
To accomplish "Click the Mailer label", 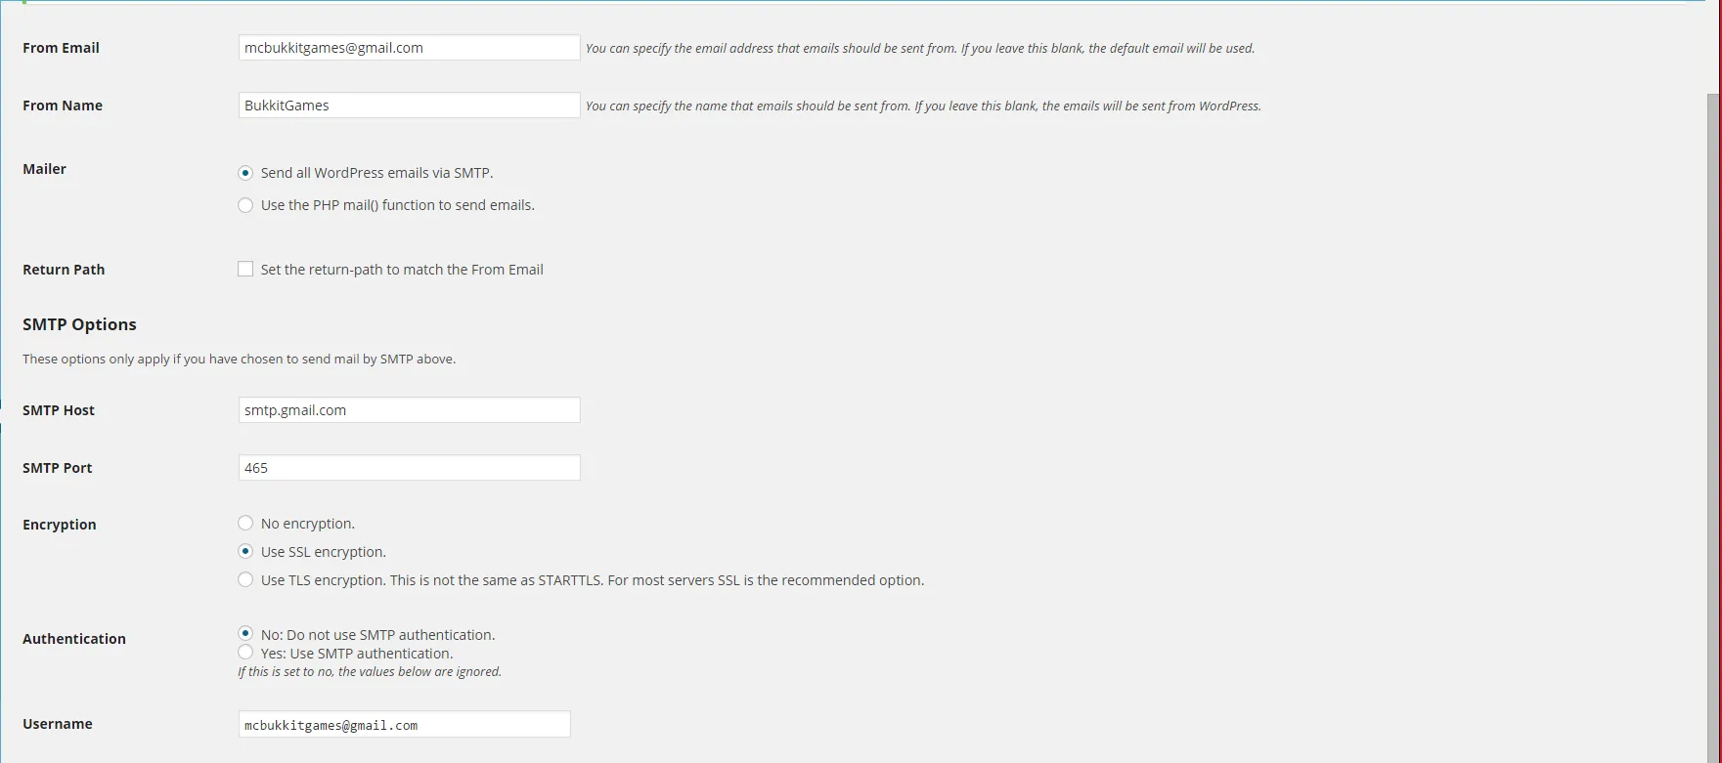I will point(44,169).
